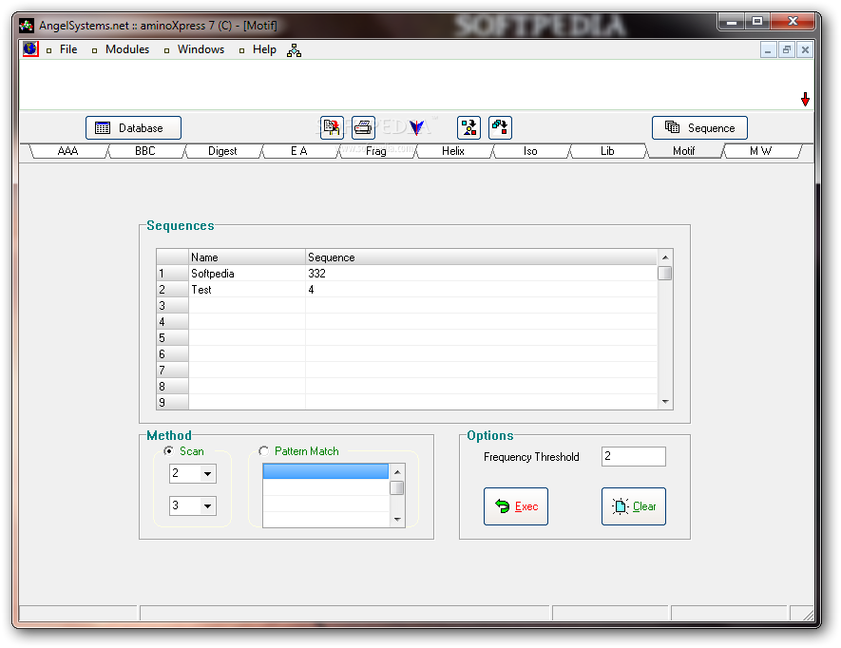Switch to the E A tab
Screen dimensions: 841x648
point(299,151)
